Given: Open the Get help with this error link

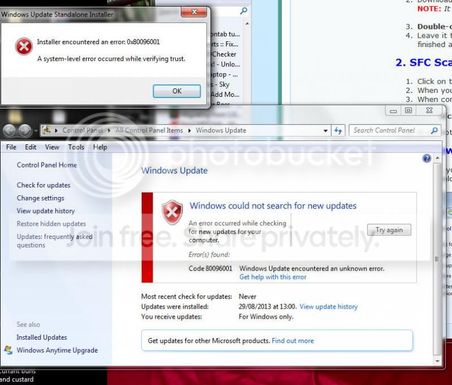Looking at the screenshot, I should coord(273,277).
